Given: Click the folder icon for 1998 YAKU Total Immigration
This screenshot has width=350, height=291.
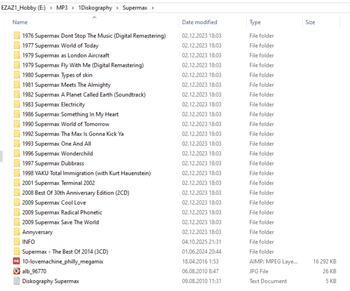Looking at the screenshot, I should [x=17, y=173].
